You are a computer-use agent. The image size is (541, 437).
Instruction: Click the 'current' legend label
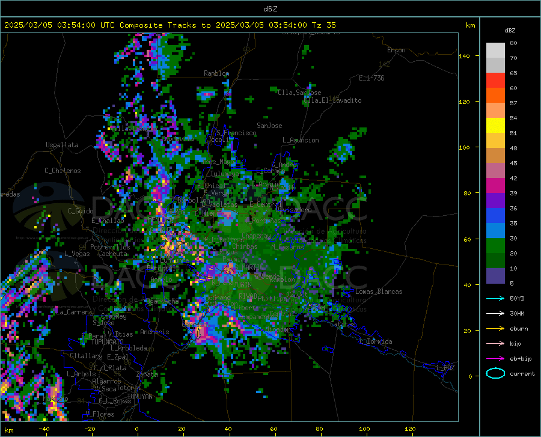tap(522, 373)
